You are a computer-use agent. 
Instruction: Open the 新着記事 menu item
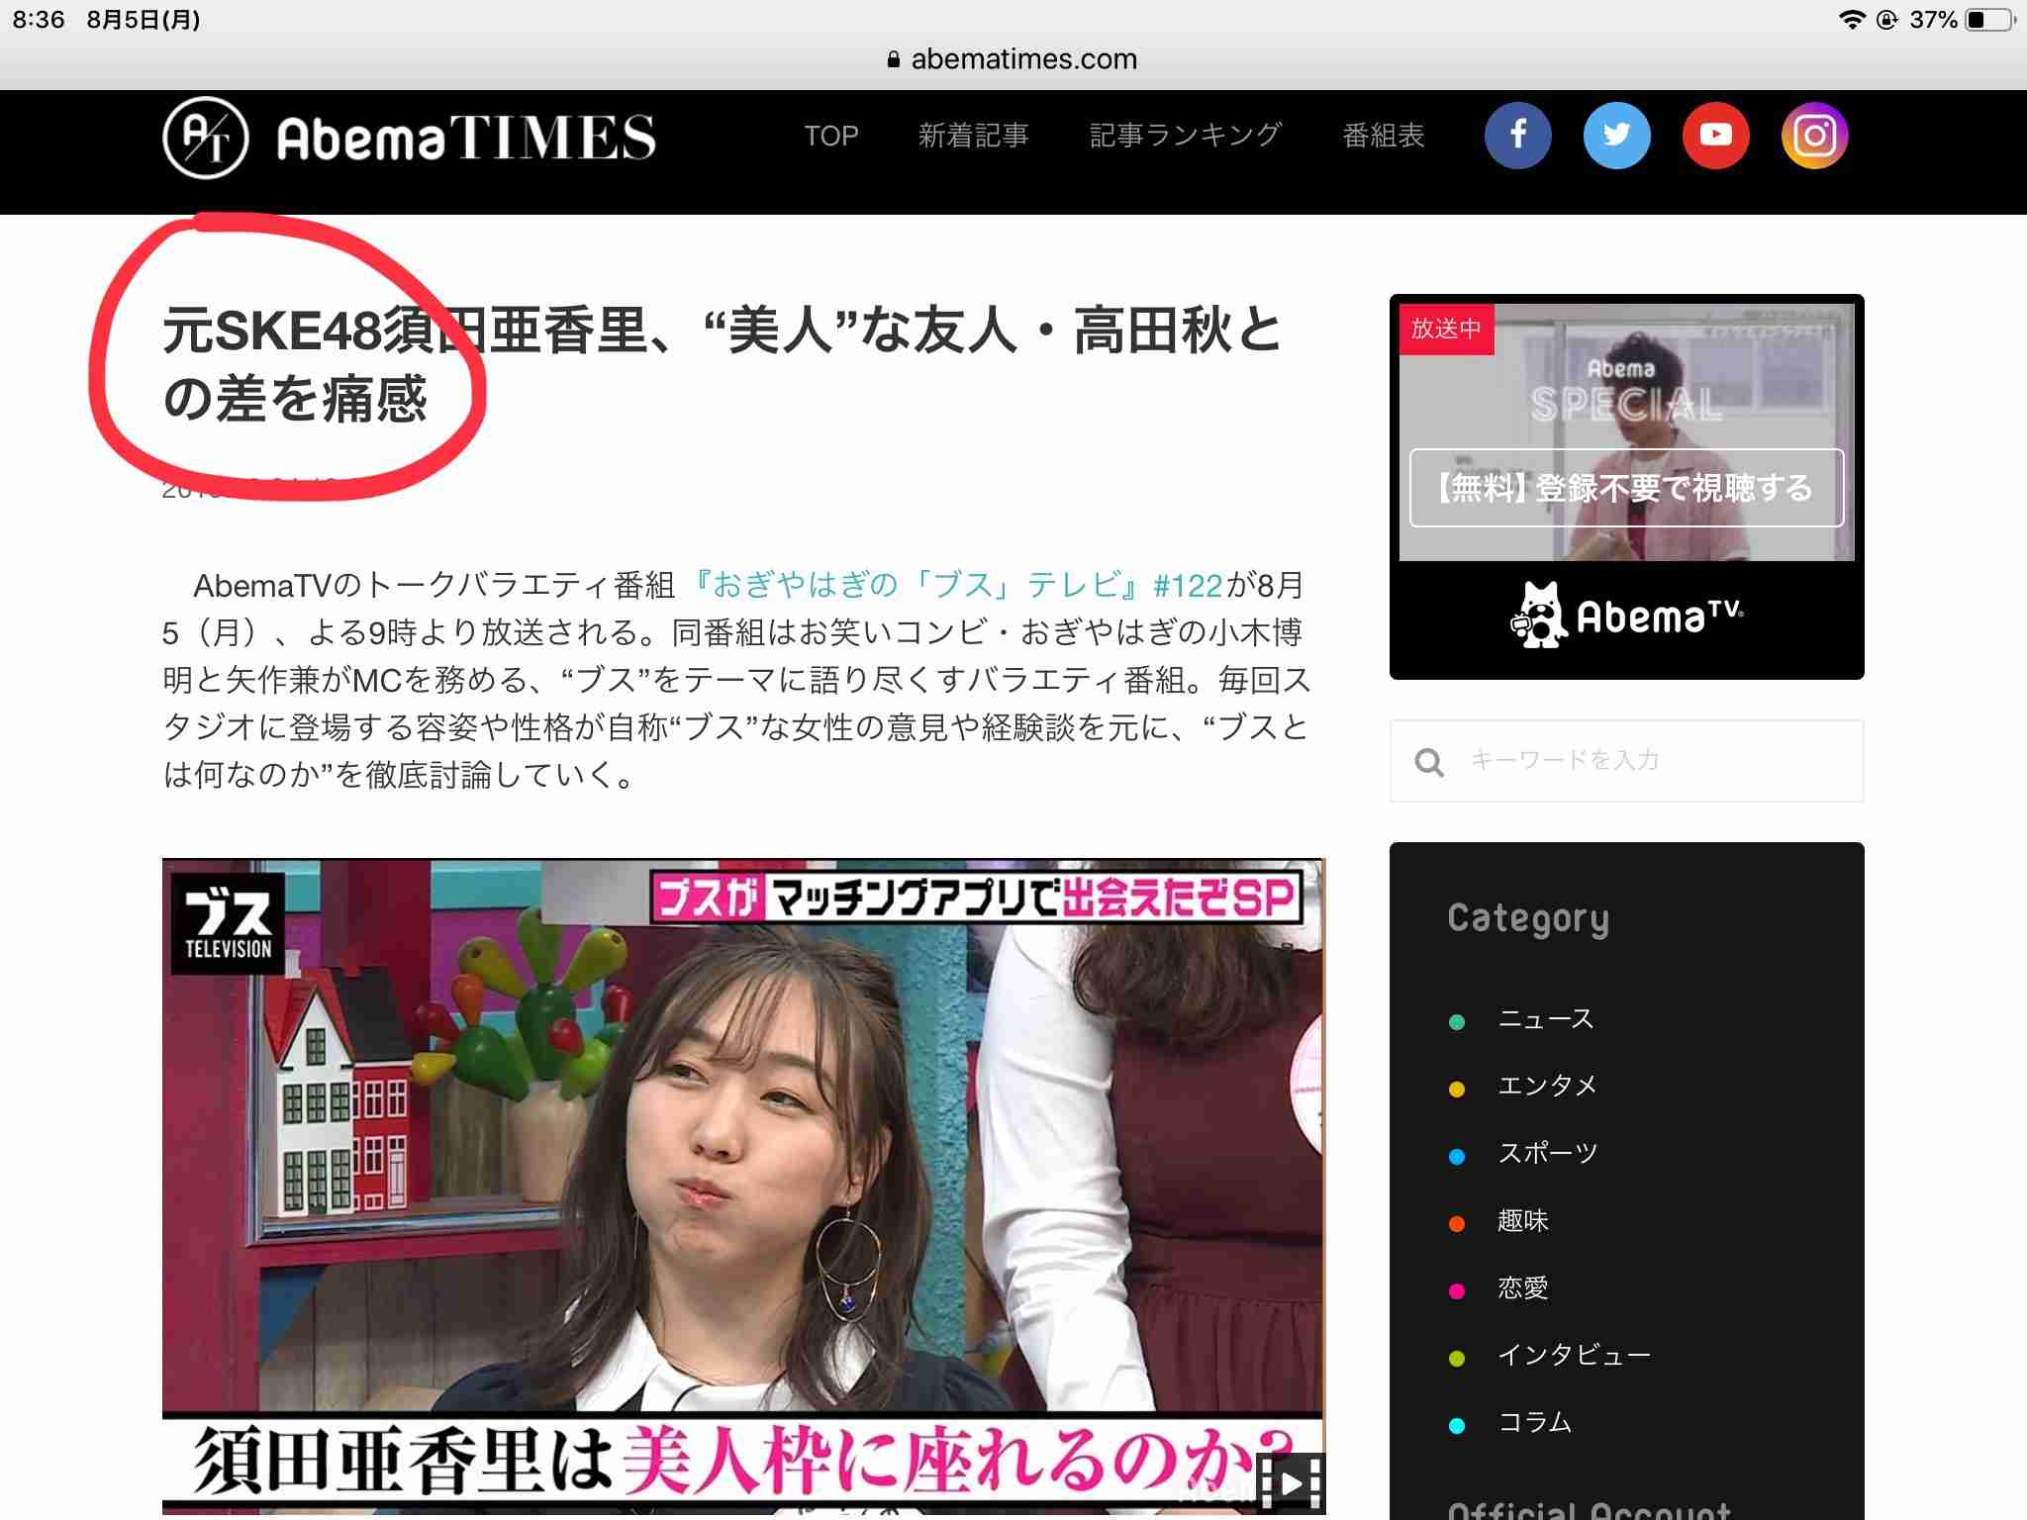coord(973,136)
